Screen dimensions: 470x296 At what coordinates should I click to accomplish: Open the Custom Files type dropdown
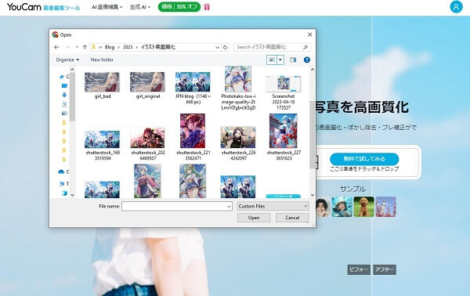click(273, 207)
